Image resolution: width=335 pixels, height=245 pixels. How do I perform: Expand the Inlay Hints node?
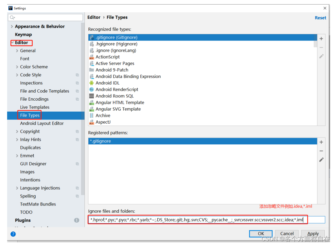[x=17, y=140]
